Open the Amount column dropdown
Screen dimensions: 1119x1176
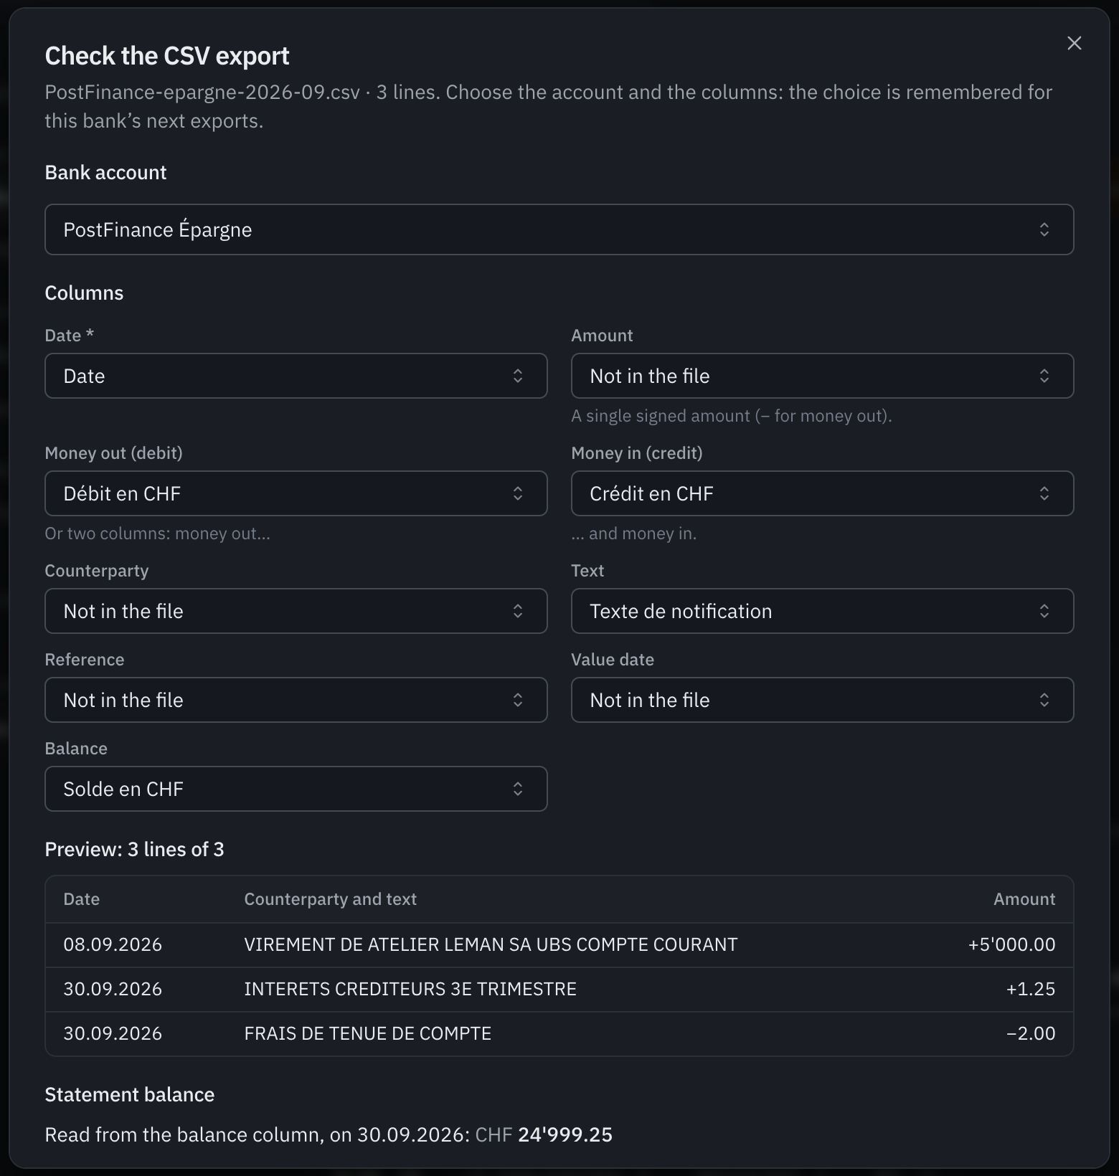(x=822, y=376)
